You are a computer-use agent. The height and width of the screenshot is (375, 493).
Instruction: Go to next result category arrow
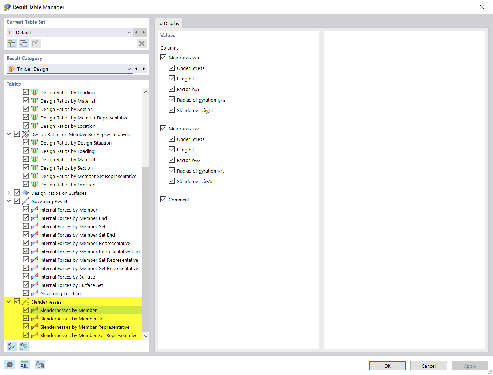[x=144, y=69]
